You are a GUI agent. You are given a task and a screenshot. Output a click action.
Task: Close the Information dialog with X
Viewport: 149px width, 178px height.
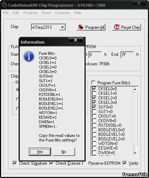pos(76,40)
